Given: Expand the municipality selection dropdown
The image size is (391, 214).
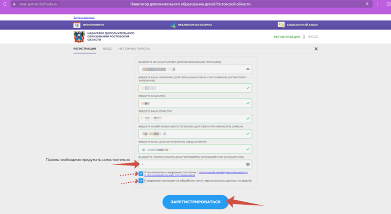Looking at the screenshot, I should (x=248, y=69).
